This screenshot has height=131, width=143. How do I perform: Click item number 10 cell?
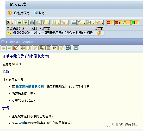click(34, 33)
